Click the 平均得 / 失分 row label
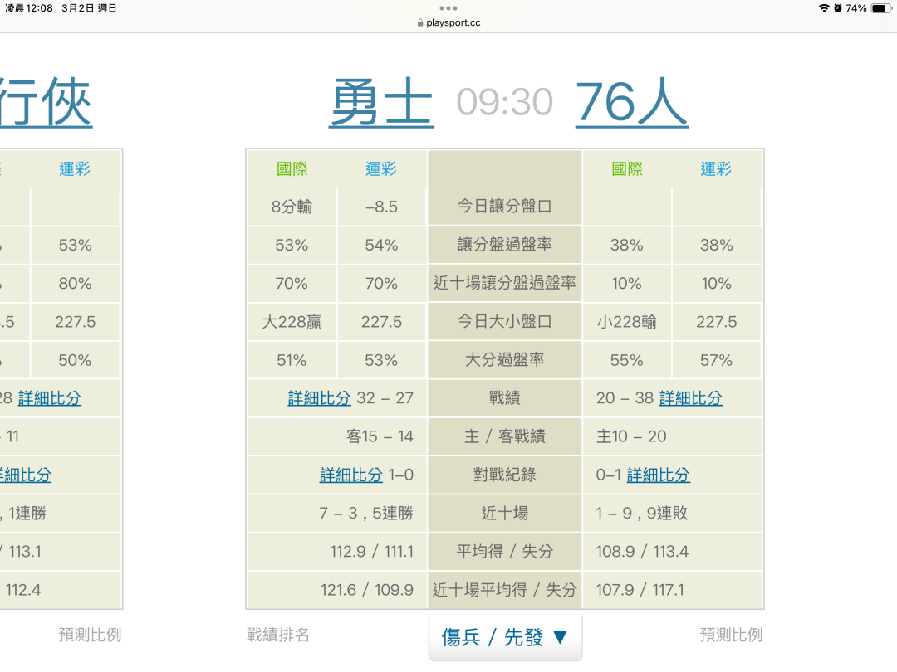Screen dimensions: 897x672 505,552
